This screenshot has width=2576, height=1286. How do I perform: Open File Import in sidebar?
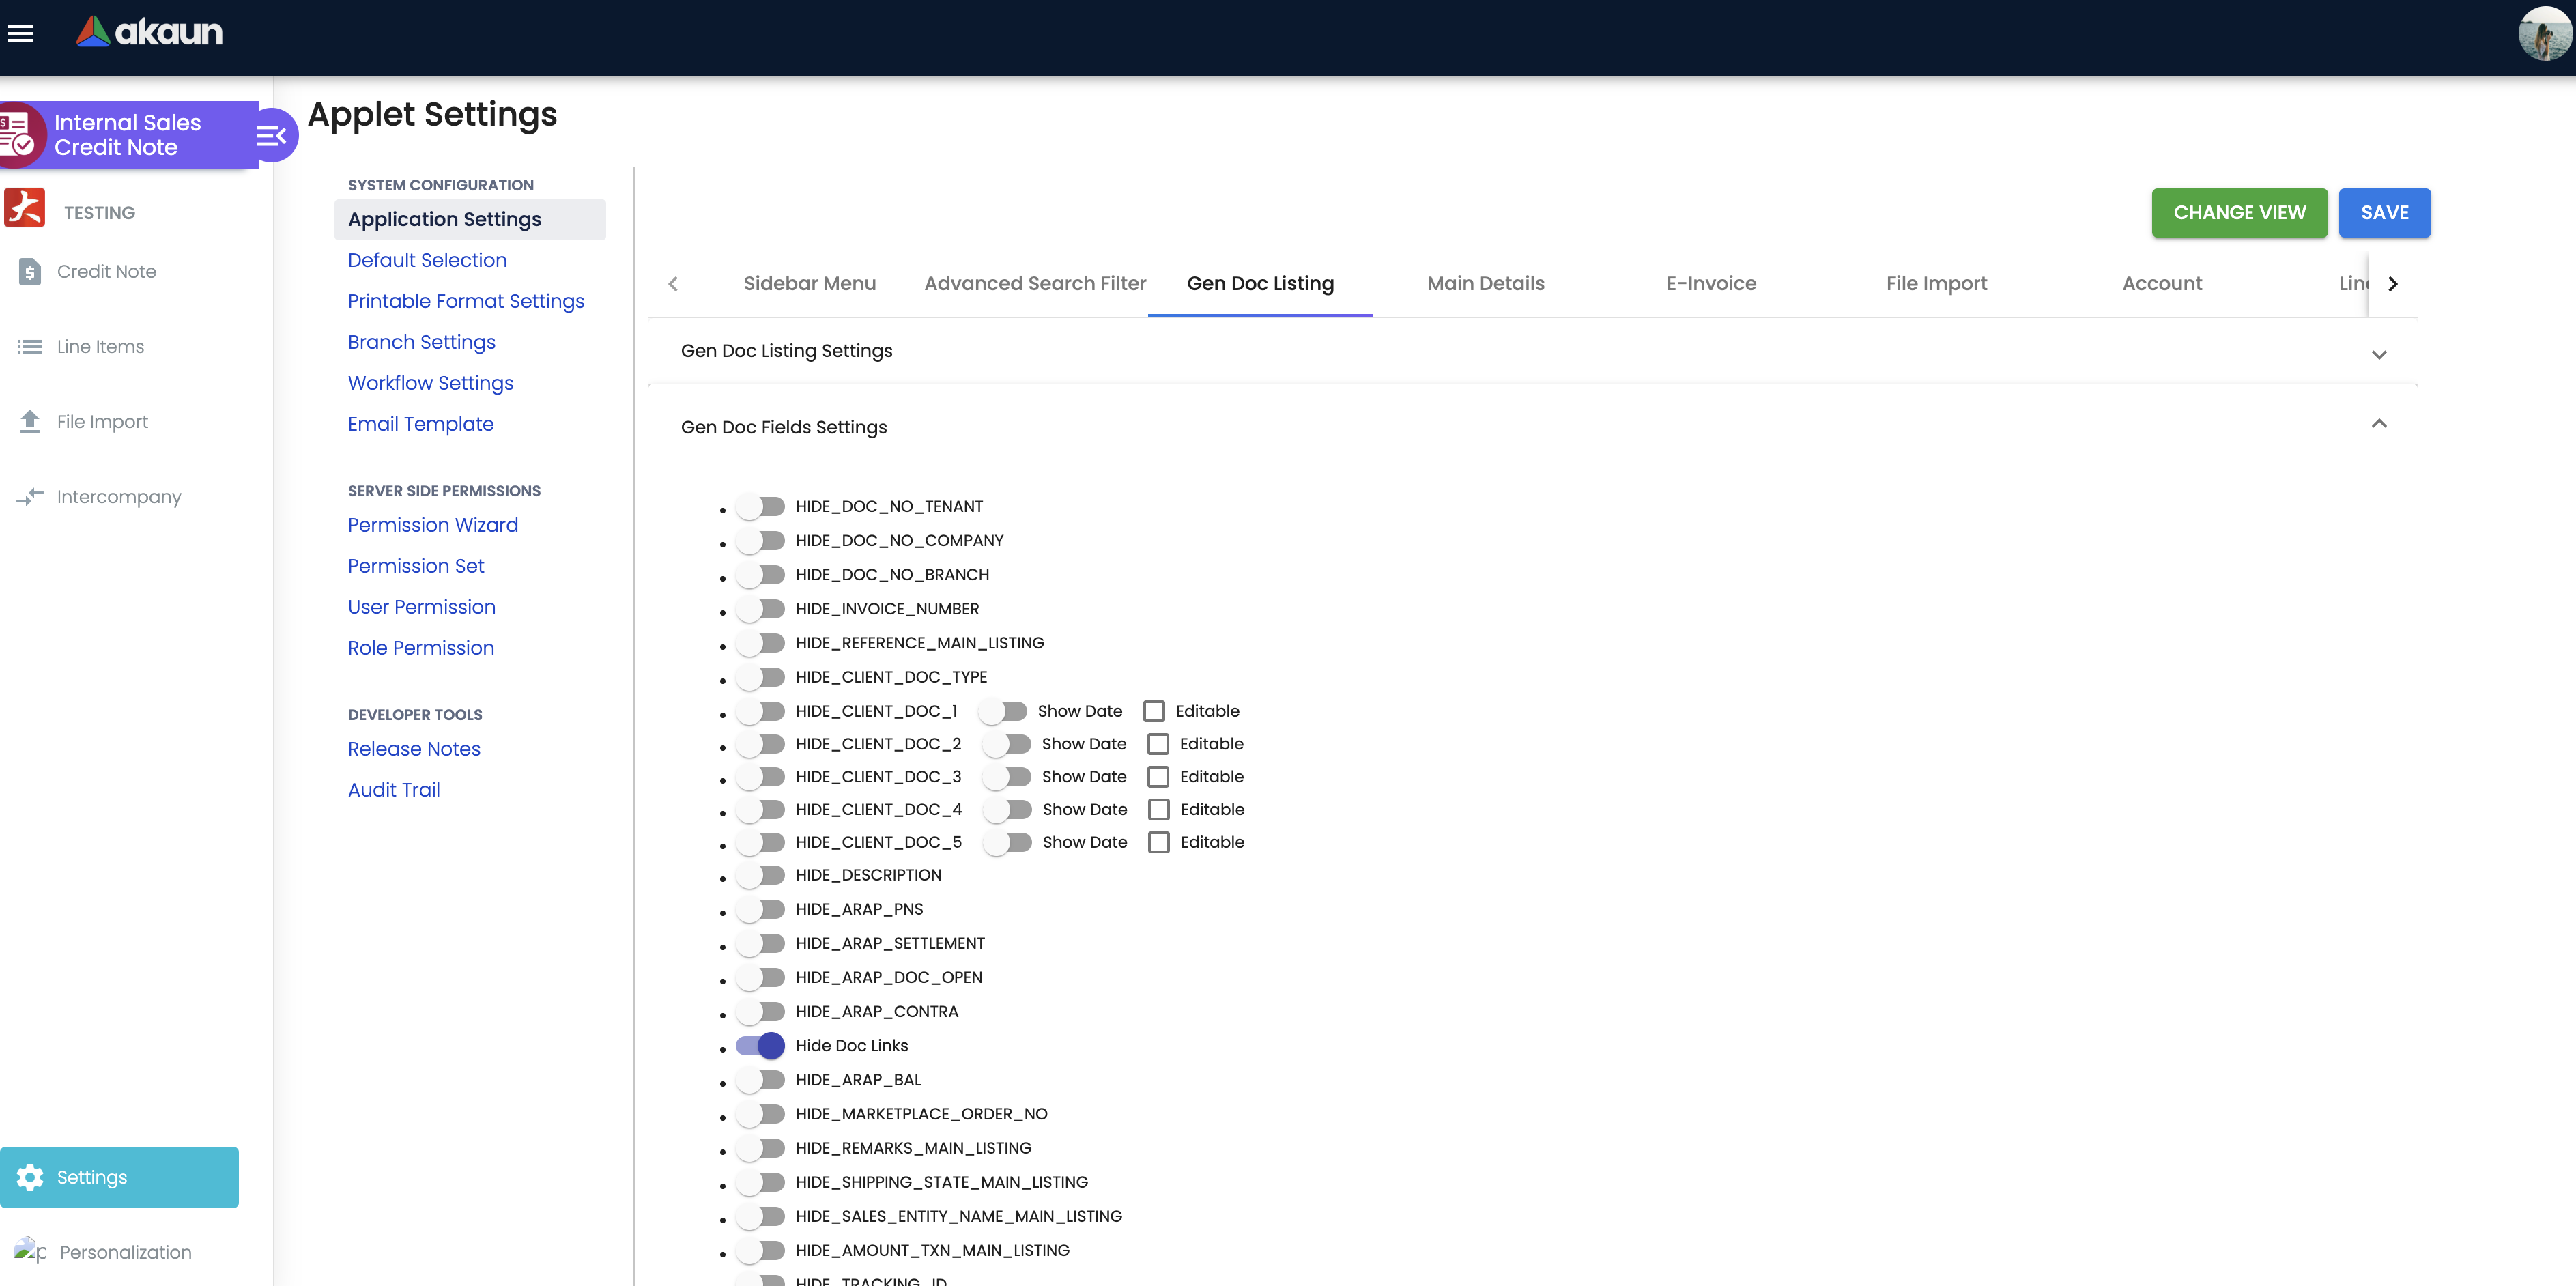(102, 421)
